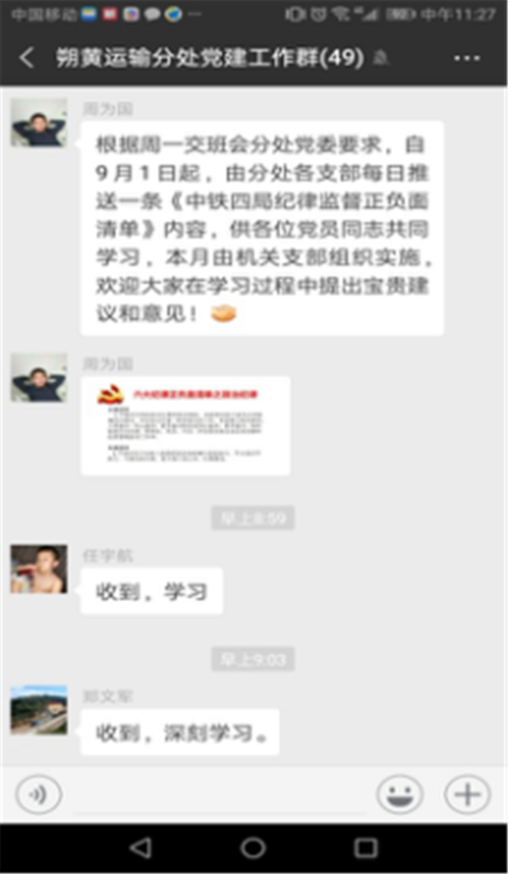Tap the 收到，学习 message bubble
The width and height of the screenshot is (508, 874).
(152, 592)
